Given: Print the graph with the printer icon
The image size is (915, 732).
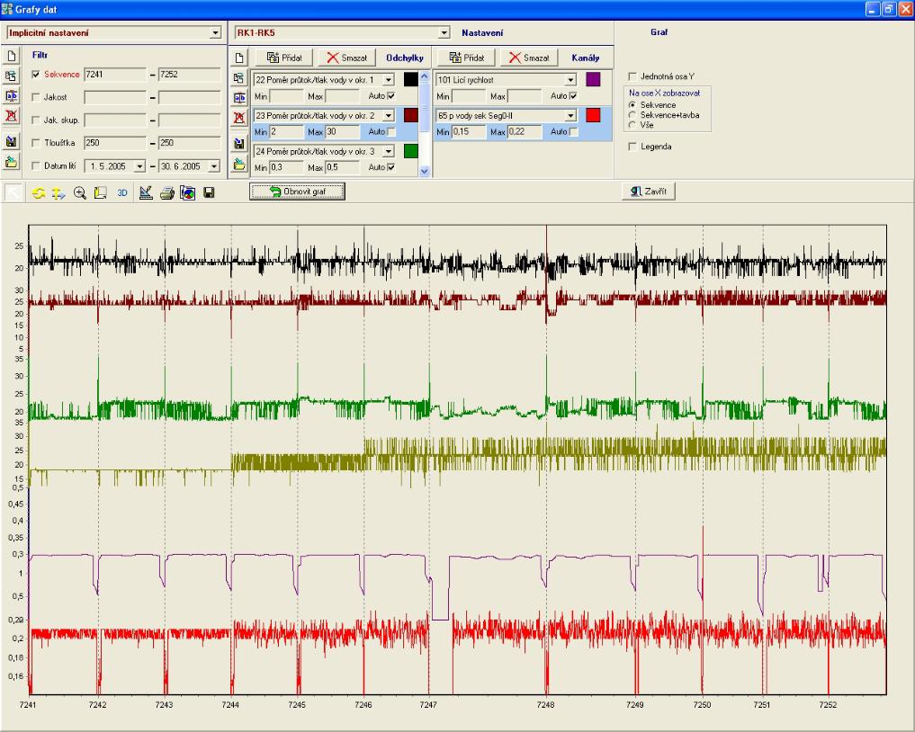Looking at the screenshot, I should pyautogui.click(x=166, y=192).
